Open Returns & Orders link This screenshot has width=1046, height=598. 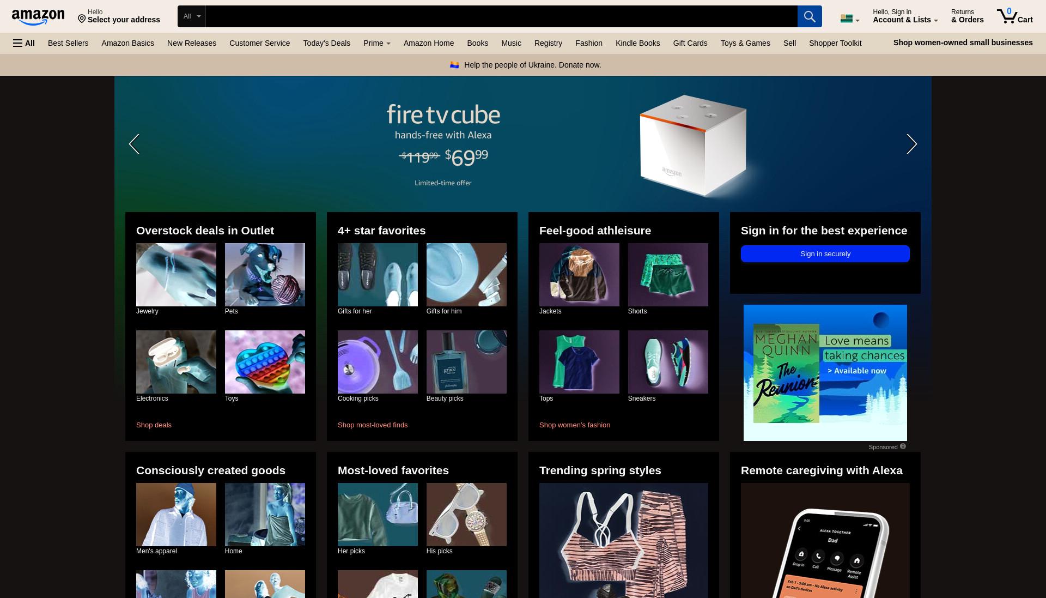(967, 16)
